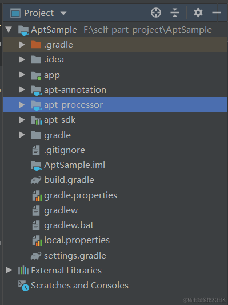Image resolution: width=228 pixels, height=305 pixels.
Task: Click the build.gradle elephant icon
Action: pyautogui.click(x=36, y=180)
